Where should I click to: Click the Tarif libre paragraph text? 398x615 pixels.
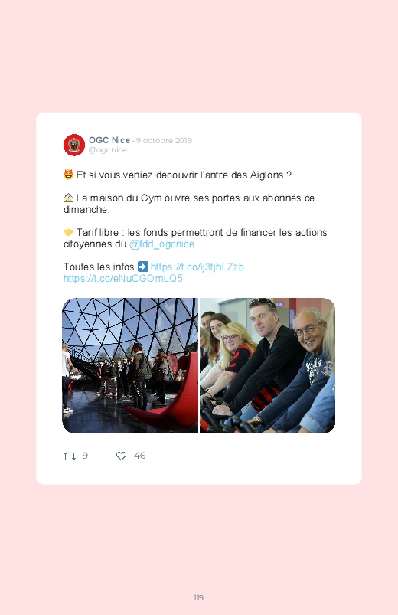pyautogui.click(x=195, y=238)
